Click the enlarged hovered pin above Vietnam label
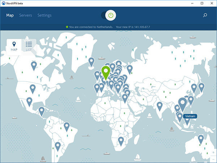Screen dimensions: 217x163 click(x=183, y=105)
